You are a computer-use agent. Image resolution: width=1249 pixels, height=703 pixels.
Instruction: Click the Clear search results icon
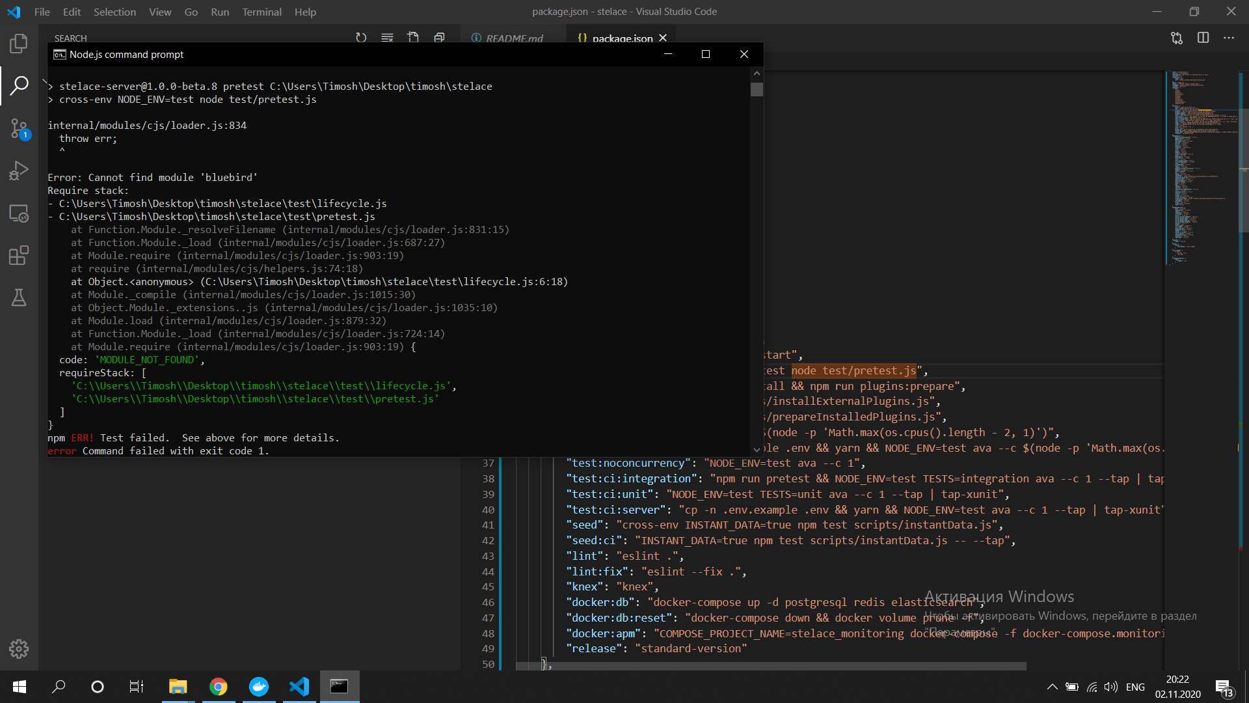click(x=387, y=38)
